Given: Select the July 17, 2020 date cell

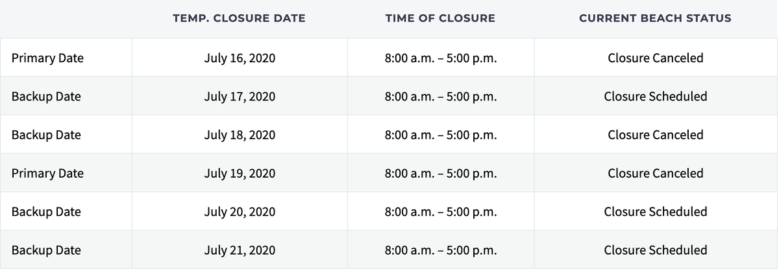Looking at the screenshot, I should 239,97.
